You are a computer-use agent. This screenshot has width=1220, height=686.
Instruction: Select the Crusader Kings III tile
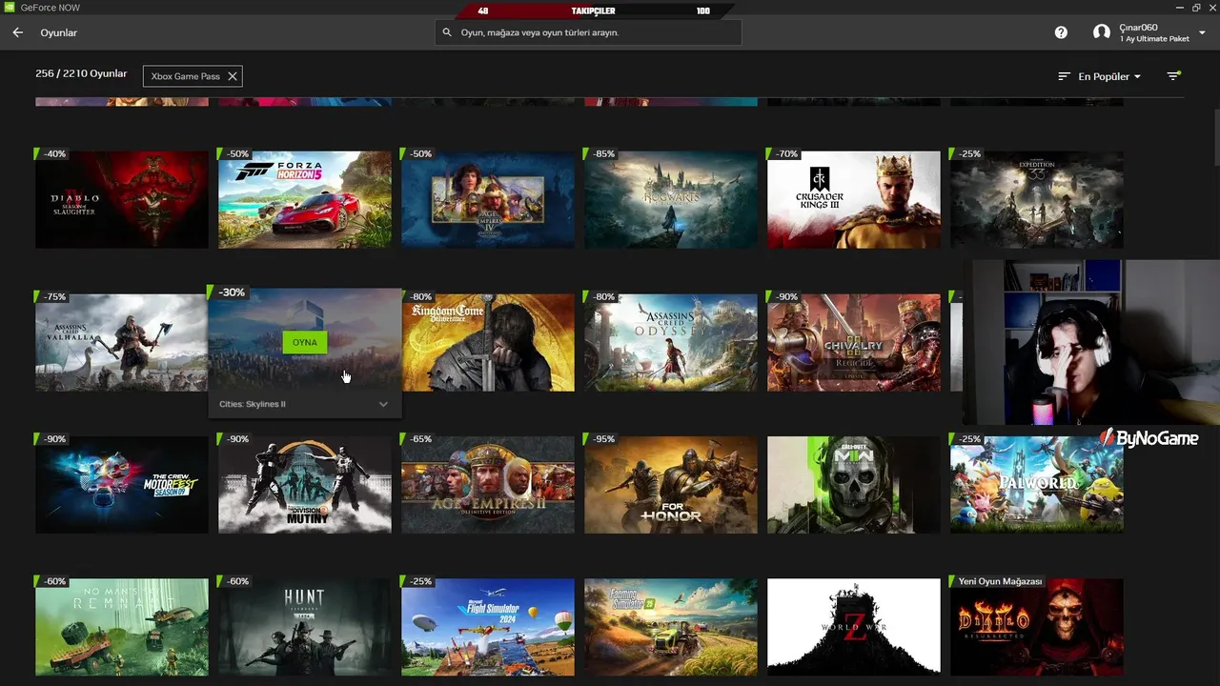click(854, 199)
